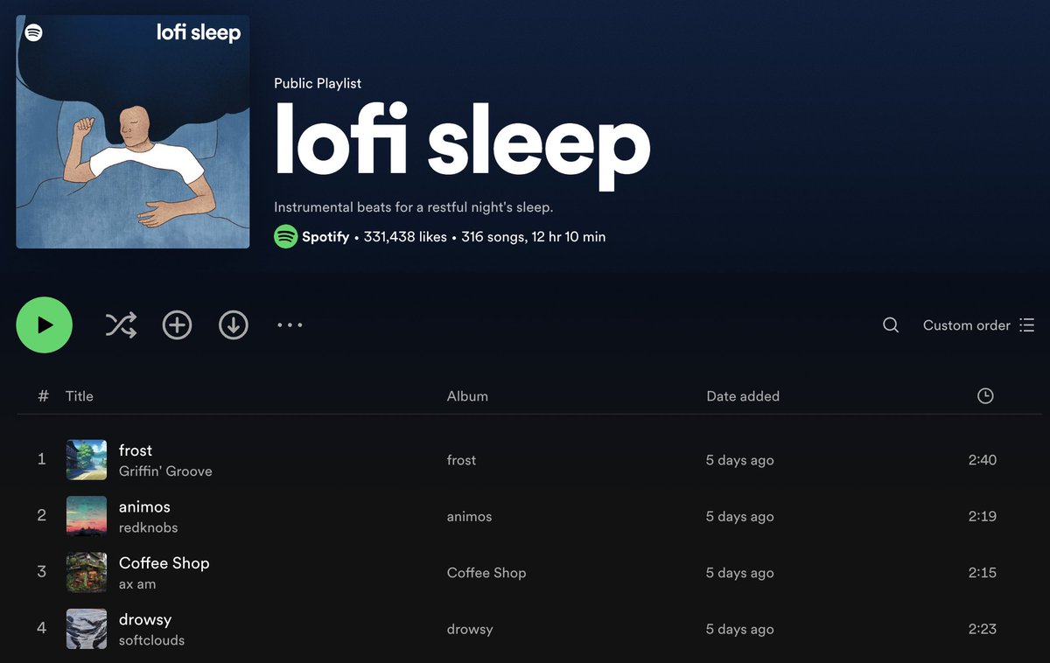Image resolution: width=1050 pixels, height=663 pixels.
Task: Open the more options ellipsis menu
Action: [x=290, y=325]
